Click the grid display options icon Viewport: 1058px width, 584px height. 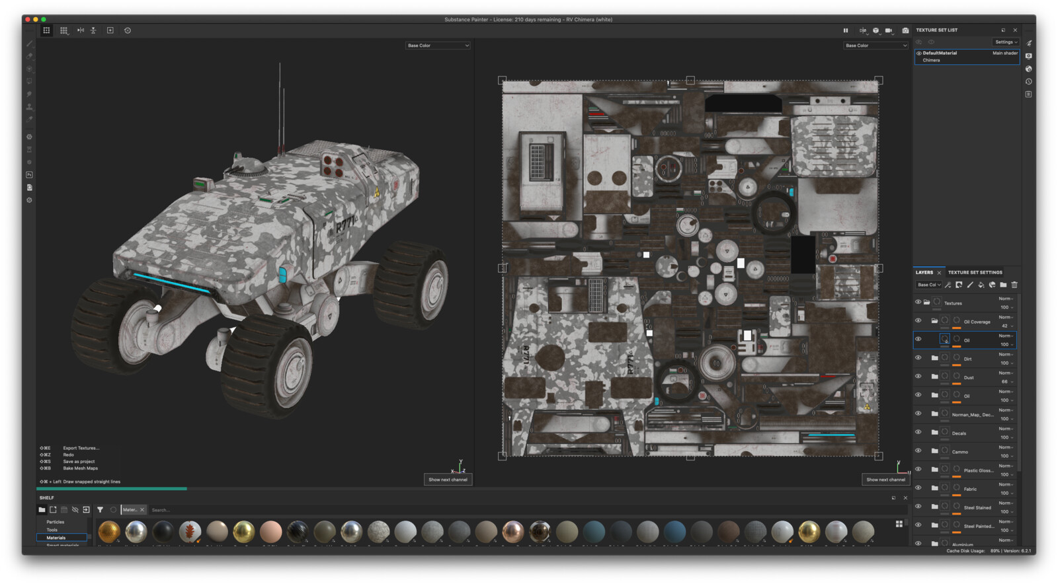[64, 30]
